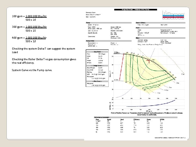
Task: Select the '500 x 15' denominator
Action: pos(31,30)
